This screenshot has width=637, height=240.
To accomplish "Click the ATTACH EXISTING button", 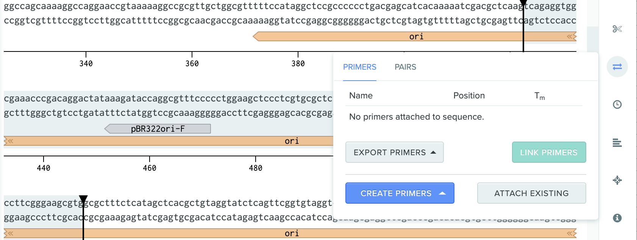I will [531, 193].
